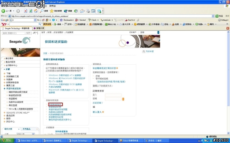This screenshot has height=143, width=230.
Task: Click Yahoo toolbar 網頁搜尋 button
Action: click(47, 24)
